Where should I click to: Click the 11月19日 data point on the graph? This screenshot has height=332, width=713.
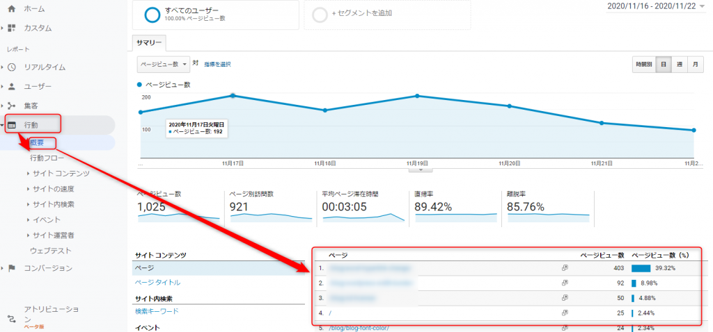click(x=417, y=96)
